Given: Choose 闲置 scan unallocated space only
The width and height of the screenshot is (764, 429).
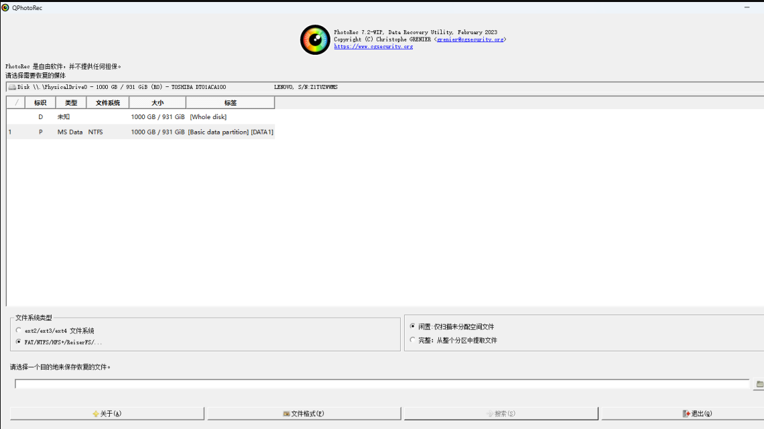Looking at the screenshot, I should 412,327.
